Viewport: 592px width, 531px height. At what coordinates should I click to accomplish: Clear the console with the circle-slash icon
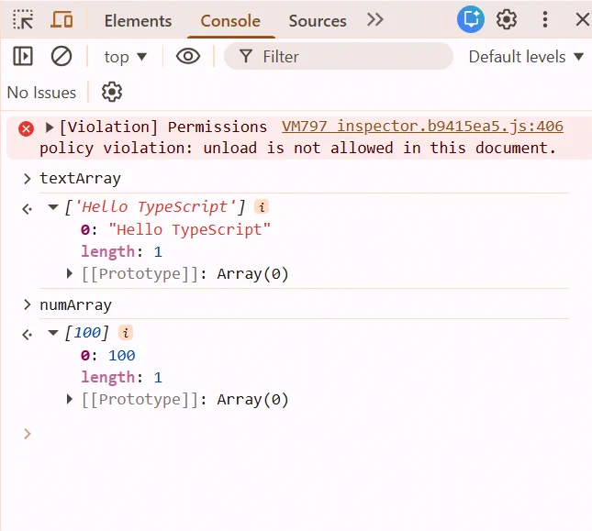tap(61, 57)
